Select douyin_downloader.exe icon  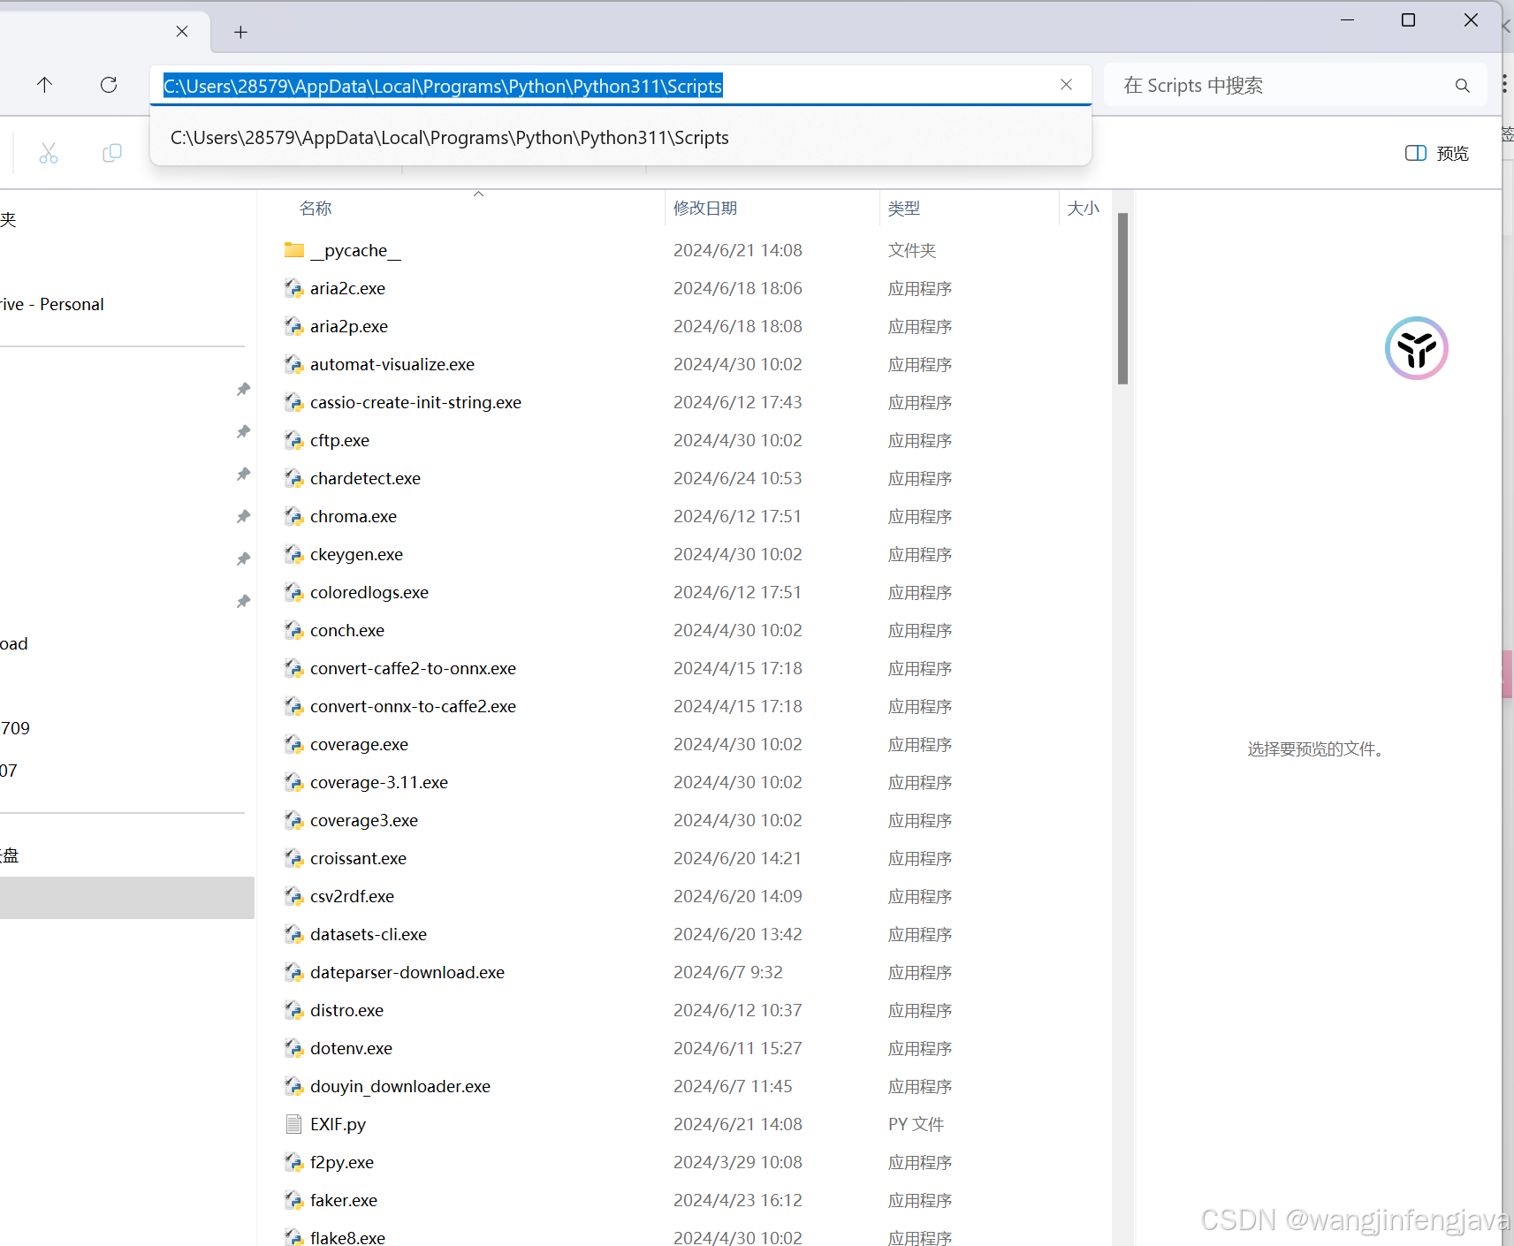coord(294,1086)
